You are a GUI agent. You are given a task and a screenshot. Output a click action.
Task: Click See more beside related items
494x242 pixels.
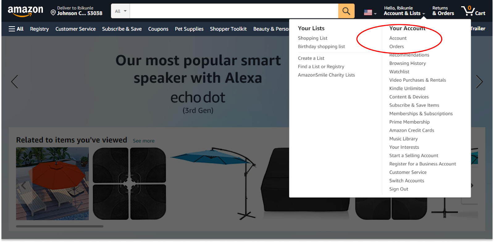[144, 141]
